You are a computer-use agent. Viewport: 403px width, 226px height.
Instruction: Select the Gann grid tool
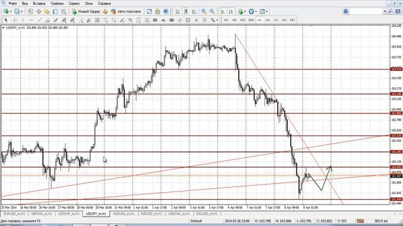[97, 20]
